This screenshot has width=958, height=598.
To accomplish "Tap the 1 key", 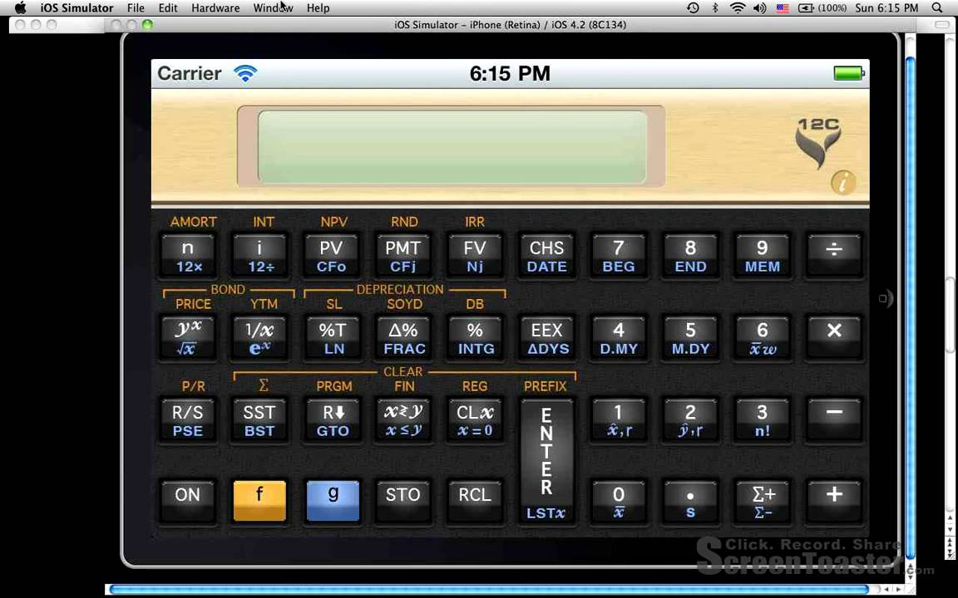I will click(619, 420).
